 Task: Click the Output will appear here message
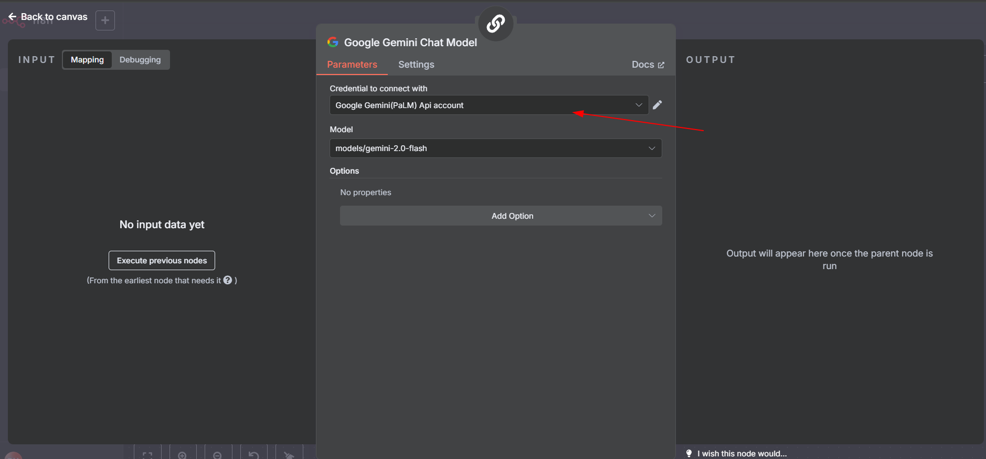click(x=829, y=260)
